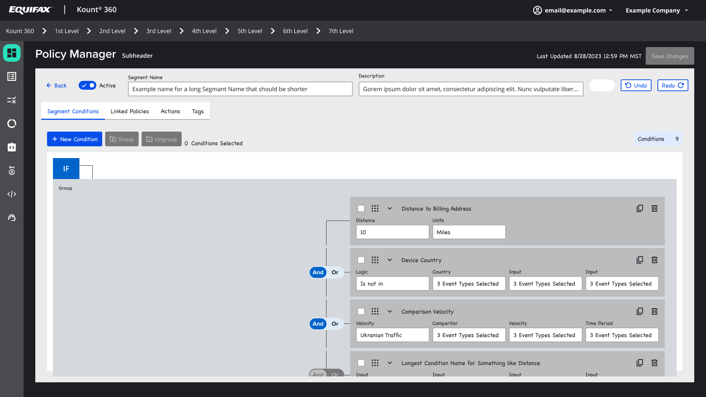Screen dimensions: 706x397
Task: Toggle the Active switch off
Action: tap(88, 85)
